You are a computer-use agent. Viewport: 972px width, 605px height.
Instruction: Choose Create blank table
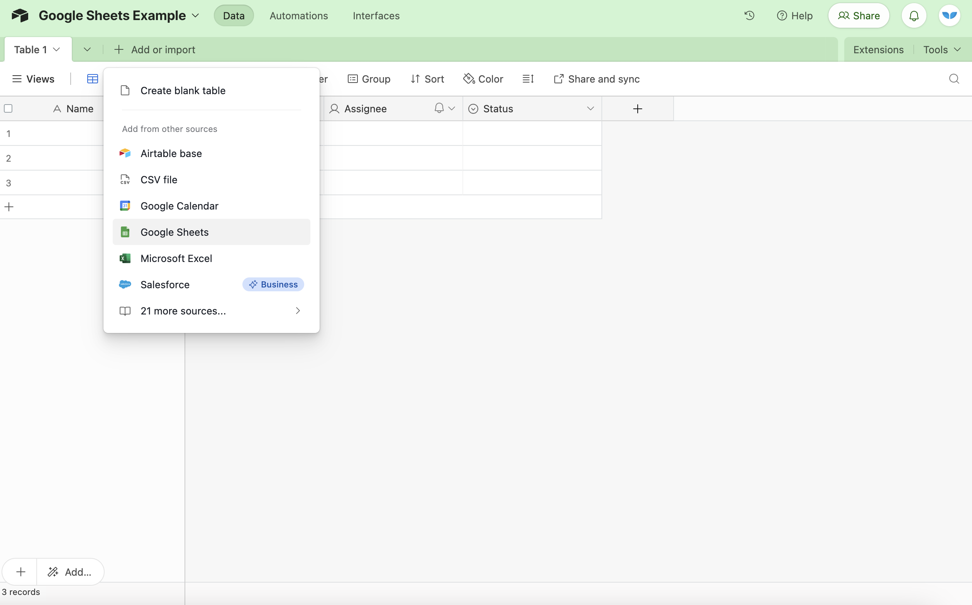tap(212, 90)
